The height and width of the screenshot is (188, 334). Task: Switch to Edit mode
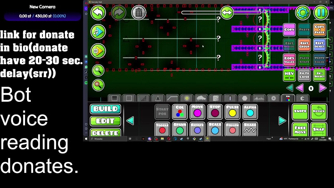coord(105,121)
